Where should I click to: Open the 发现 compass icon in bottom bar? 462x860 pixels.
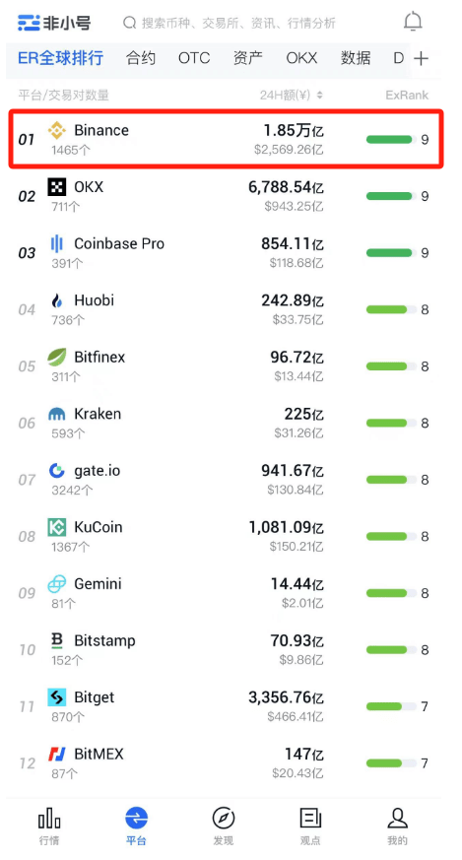[224, 819]
